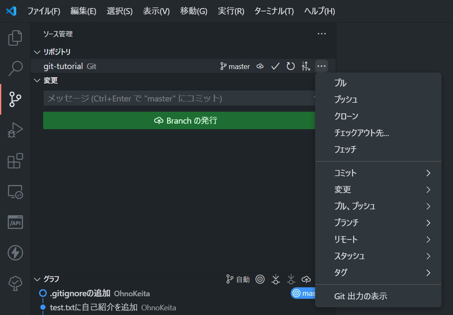Collapse the グラフ section
Image resolution: width=453 pixels, height=315 pixels.
[x=37, y=279]
